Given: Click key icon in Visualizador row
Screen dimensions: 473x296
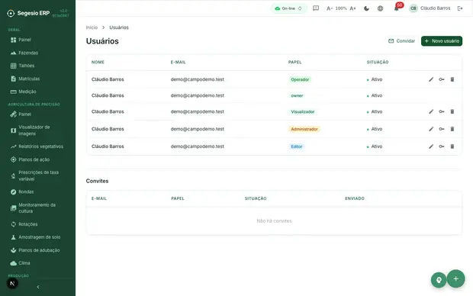Looking at the screenshot, I should 442,111.
